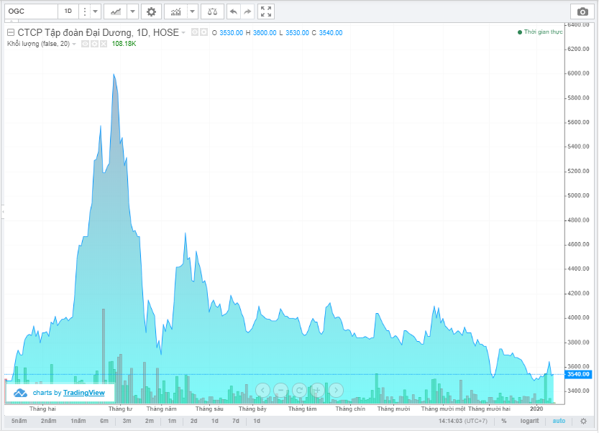
Task: Click the Tháng mười một axis label
Action: 443,409
